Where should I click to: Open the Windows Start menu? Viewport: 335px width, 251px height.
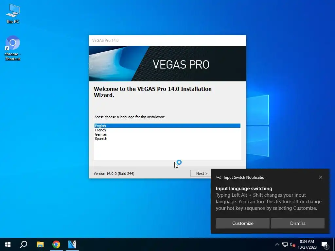8,244
